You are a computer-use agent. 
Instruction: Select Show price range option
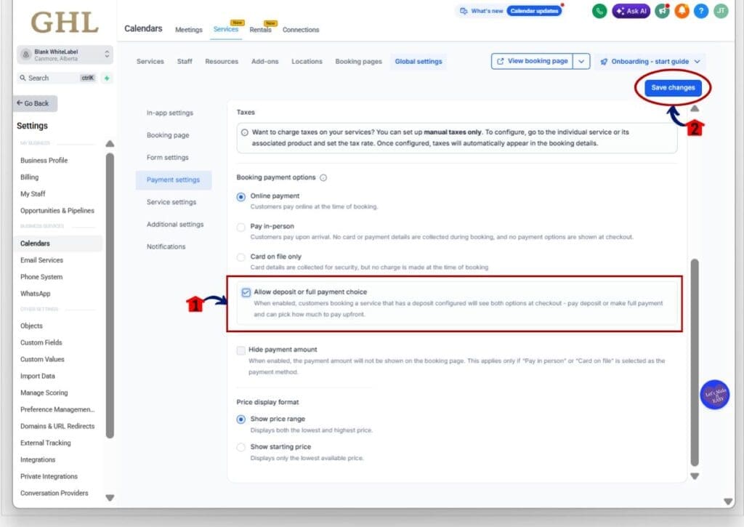(241, 419)
